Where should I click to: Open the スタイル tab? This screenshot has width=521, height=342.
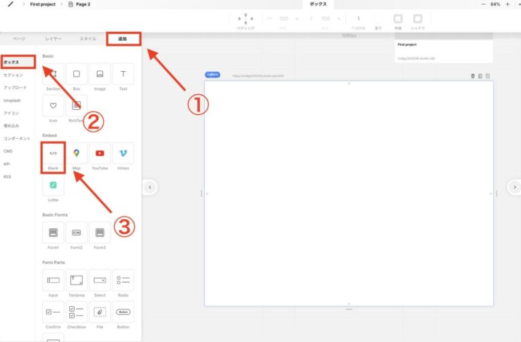click(88, 39)
